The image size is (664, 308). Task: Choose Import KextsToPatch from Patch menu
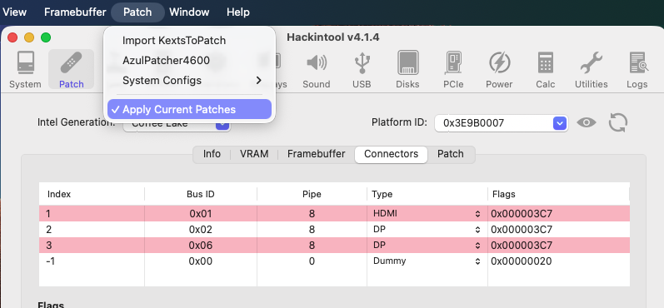click(x=189, y=41)
